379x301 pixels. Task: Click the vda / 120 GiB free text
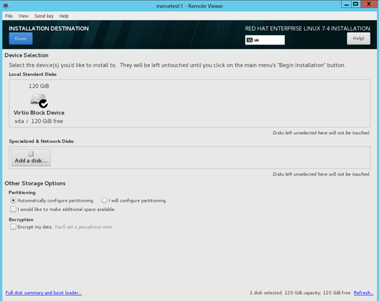click(39, 121)
